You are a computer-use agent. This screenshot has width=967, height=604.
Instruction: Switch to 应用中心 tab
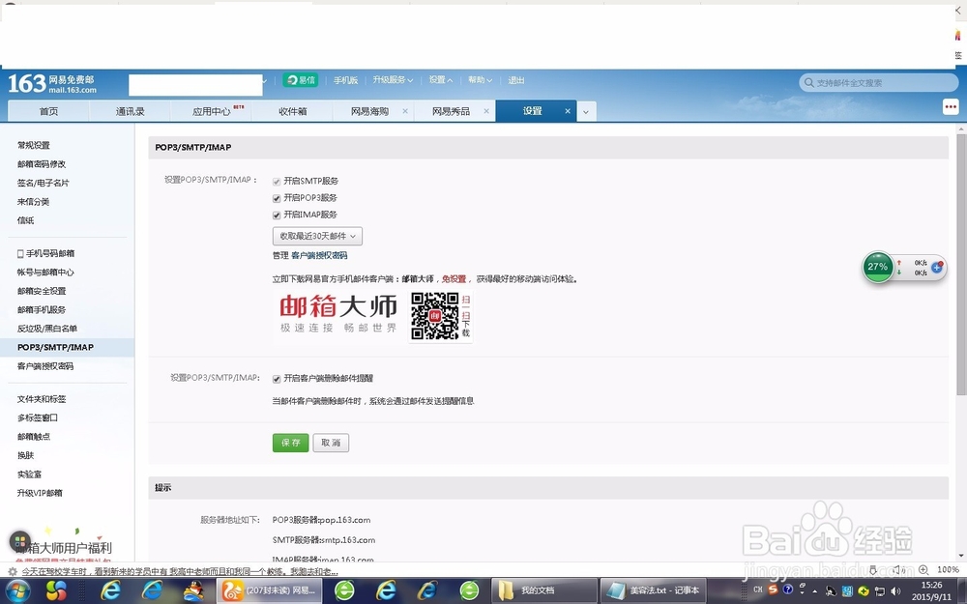pos(212,111)
